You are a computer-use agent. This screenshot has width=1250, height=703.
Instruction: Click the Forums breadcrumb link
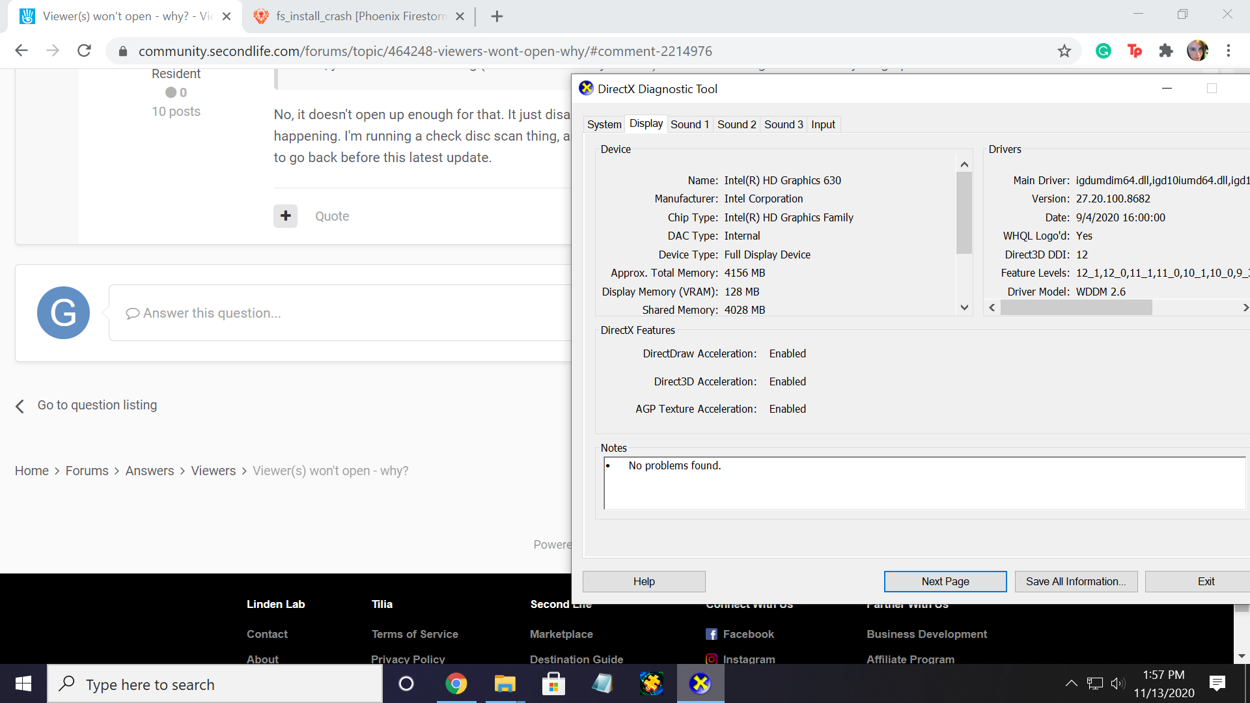tap(87, 471)
